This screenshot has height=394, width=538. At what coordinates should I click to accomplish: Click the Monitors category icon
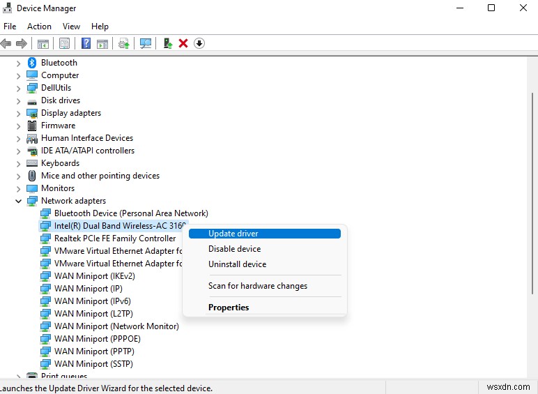click(32, 188)
